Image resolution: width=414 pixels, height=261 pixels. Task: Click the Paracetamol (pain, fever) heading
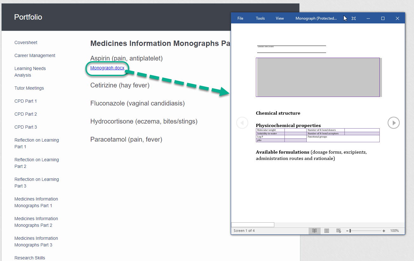[126, 139]
